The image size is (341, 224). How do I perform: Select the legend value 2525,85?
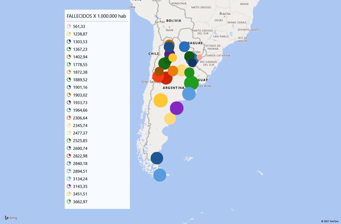[80, 141]
